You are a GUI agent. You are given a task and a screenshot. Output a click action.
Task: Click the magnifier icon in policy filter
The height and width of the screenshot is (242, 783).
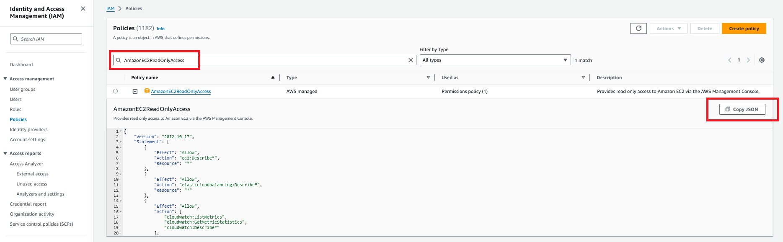119,60
